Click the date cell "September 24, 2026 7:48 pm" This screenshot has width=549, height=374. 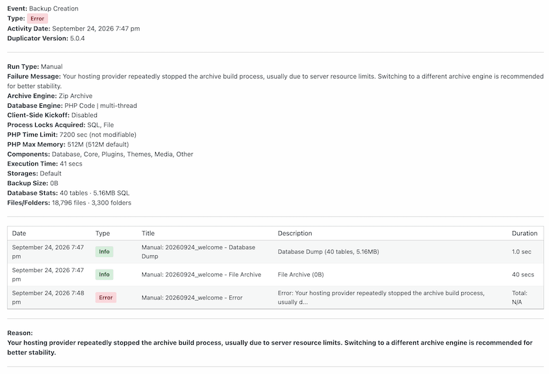click(48, 298)
